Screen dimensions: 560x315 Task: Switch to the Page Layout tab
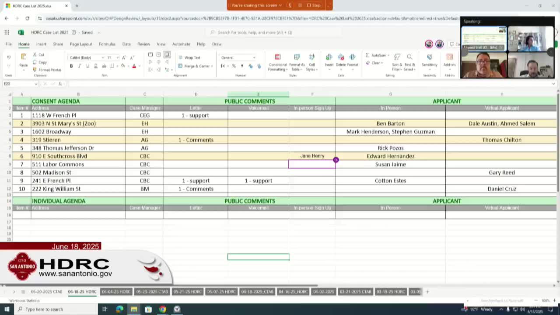81,44
